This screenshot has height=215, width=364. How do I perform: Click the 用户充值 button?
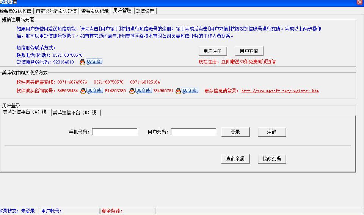click(249, 51)
